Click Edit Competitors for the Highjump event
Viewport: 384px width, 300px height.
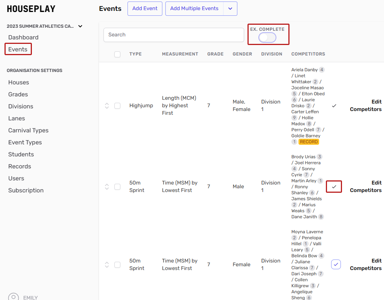pyautogui.click(x=366, y=105)
